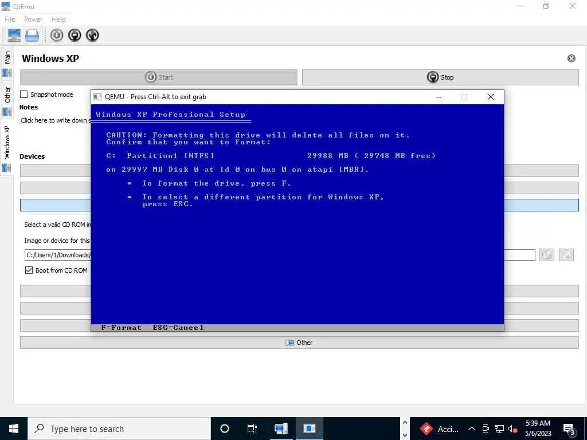Click the 'C: Partition1 [NTFS]' line

(x=161, y=156)
